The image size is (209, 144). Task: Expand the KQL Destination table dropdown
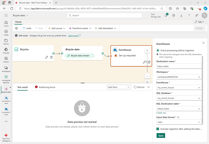tap(179, 109)
